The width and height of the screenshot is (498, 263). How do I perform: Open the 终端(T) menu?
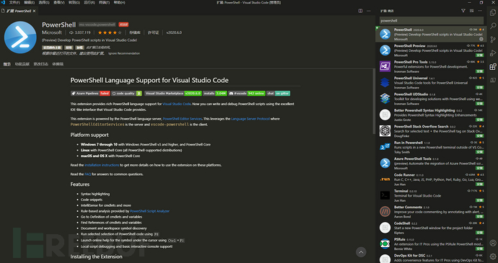click(x=104, y=3)
